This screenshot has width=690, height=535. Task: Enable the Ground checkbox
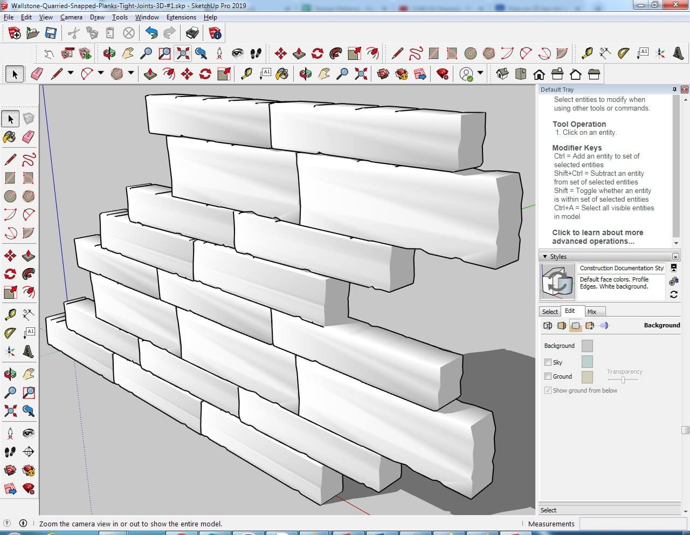[x=548, y=376]
